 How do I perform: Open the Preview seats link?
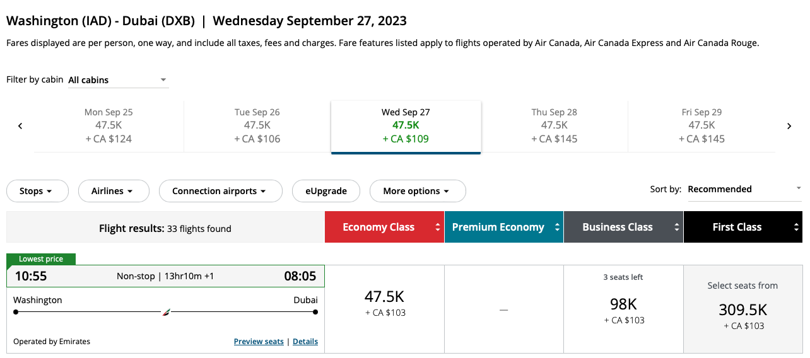259,342
